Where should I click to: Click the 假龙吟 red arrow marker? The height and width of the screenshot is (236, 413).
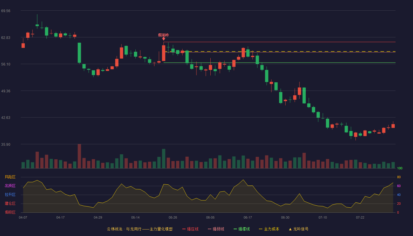(x=163, y=39)
